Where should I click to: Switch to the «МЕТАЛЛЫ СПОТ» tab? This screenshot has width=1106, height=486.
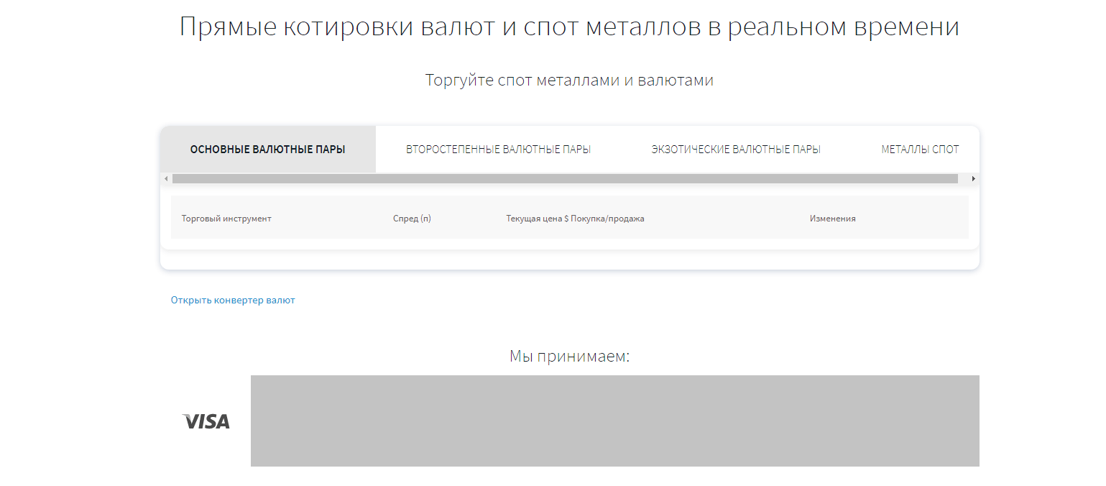920,149
